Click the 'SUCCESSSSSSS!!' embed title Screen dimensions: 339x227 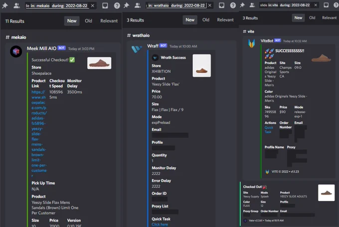[290, 51]
